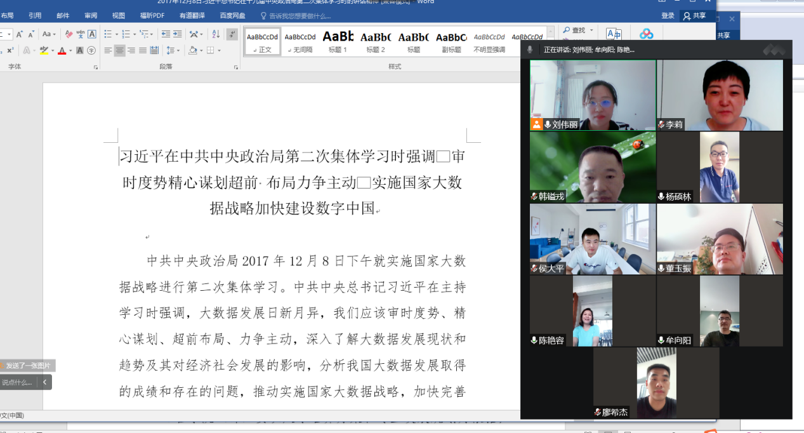Click the Baidu Netdisk cloud icon
The width and height of the screenshot is (804, 433).
click(646, 34)
